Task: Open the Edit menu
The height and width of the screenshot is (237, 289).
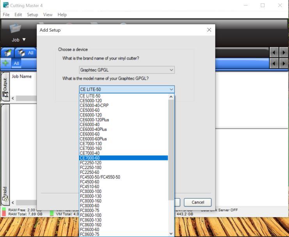Action: (18, 15)
